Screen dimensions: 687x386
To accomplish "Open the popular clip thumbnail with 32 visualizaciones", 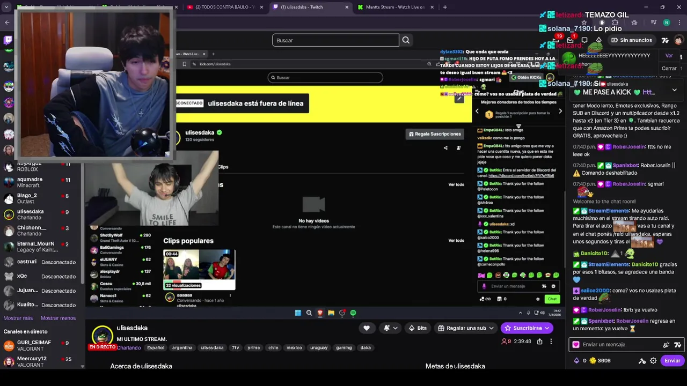I will pos(199,270).
